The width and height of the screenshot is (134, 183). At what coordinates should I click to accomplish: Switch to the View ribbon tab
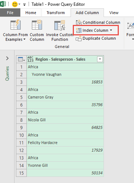tap(114, 13)
